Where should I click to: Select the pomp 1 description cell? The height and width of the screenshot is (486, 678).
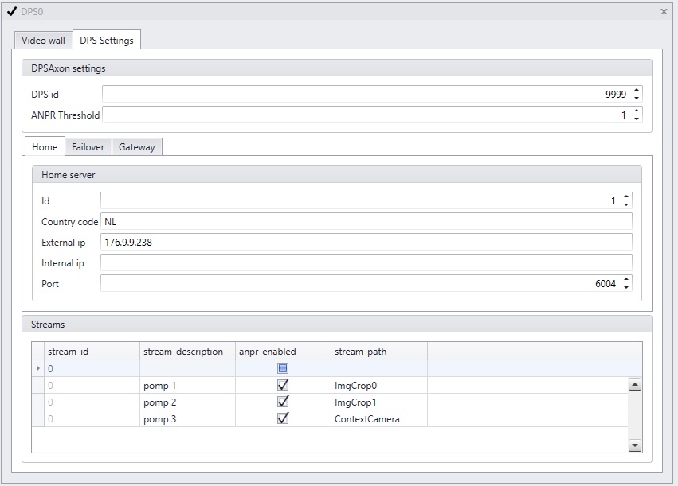coord(188,386)
